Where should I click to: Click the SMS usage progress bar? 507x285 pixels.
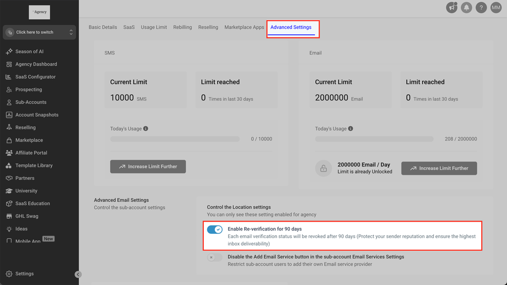click(x=175, y=139)
